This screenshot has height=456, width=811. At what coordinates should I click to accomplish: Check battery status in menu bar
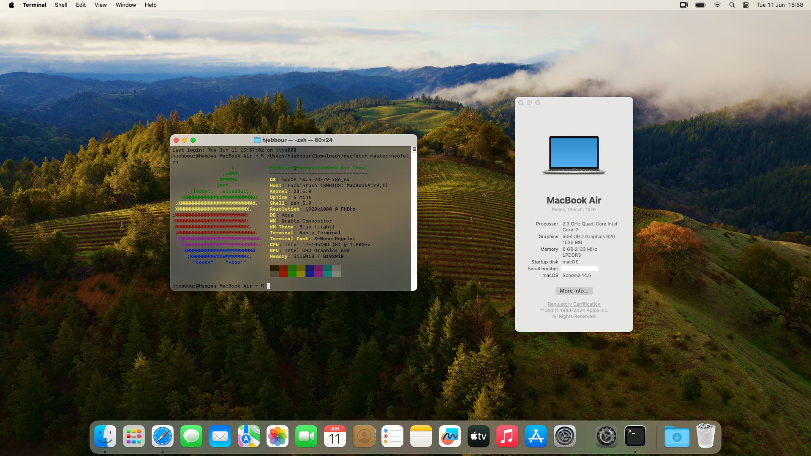tap(701, 5)
